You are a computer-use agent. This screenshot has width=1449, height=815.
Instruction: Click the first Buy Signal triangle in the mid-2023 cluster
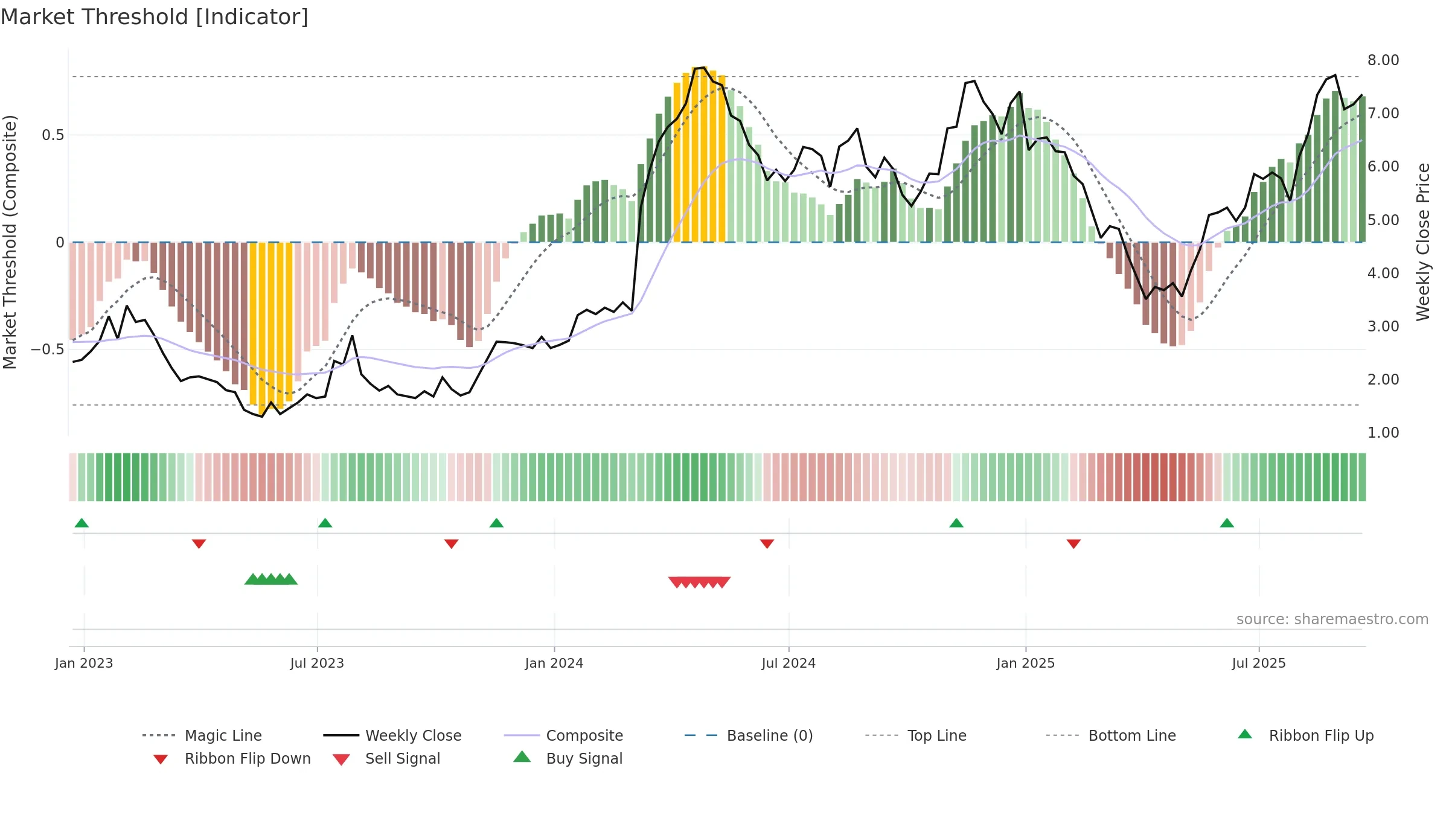(x=252, y=580)
